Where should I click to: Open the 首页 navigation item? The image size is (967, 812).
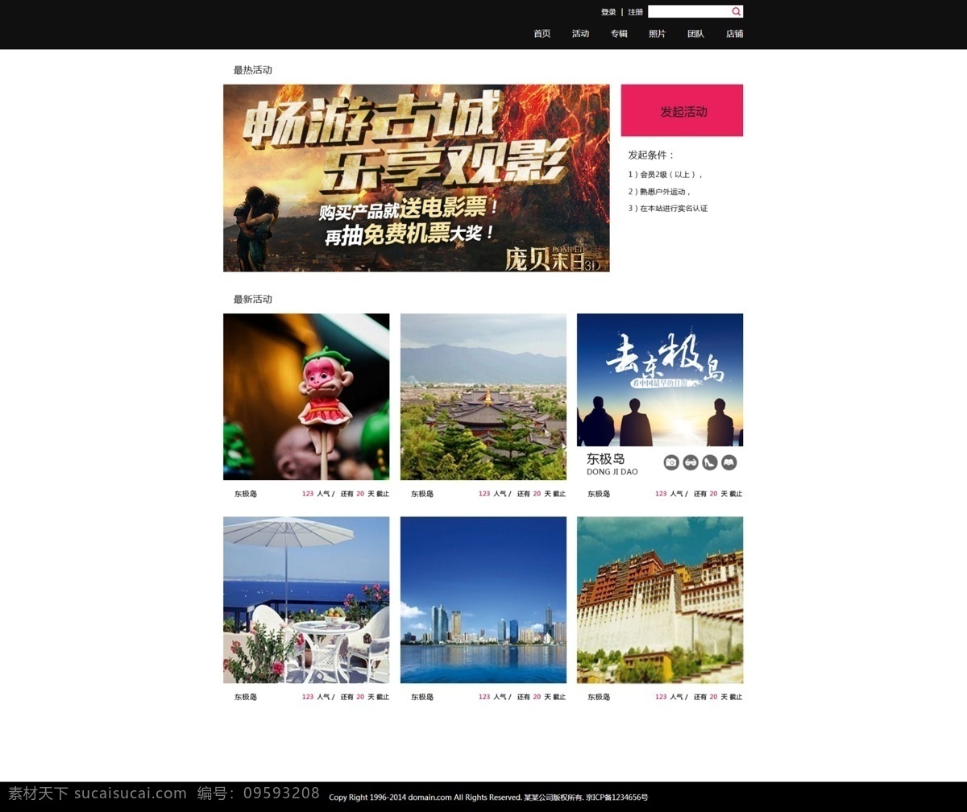(x=542, y=34)
